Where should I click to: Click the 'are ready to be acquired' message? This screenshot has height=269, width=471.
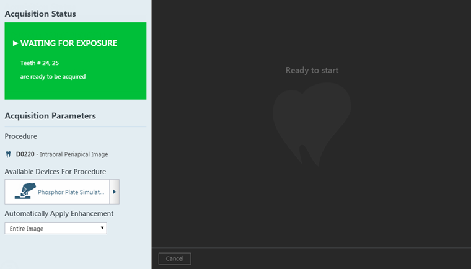coord(53,77)
